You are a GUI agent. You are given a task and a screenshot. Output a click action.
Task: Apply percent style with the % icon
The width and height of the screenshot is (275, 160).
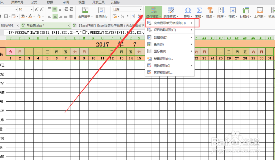click(122, 16)
